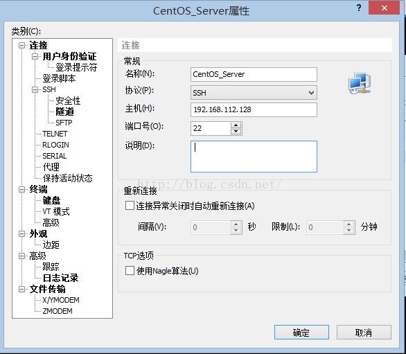
Task: Select 登录提示符 tree item
Action: [x=76, y=68]
